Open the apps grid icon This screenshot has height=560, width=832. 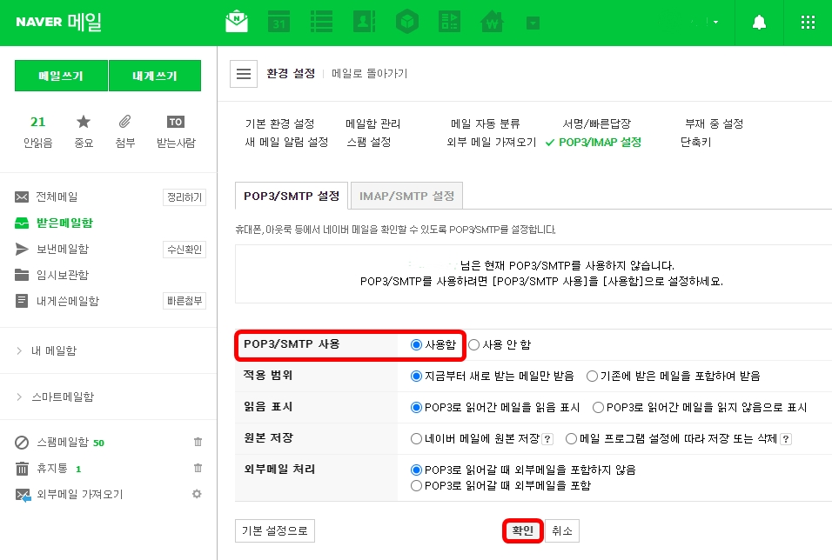click(x=808, y=23)
